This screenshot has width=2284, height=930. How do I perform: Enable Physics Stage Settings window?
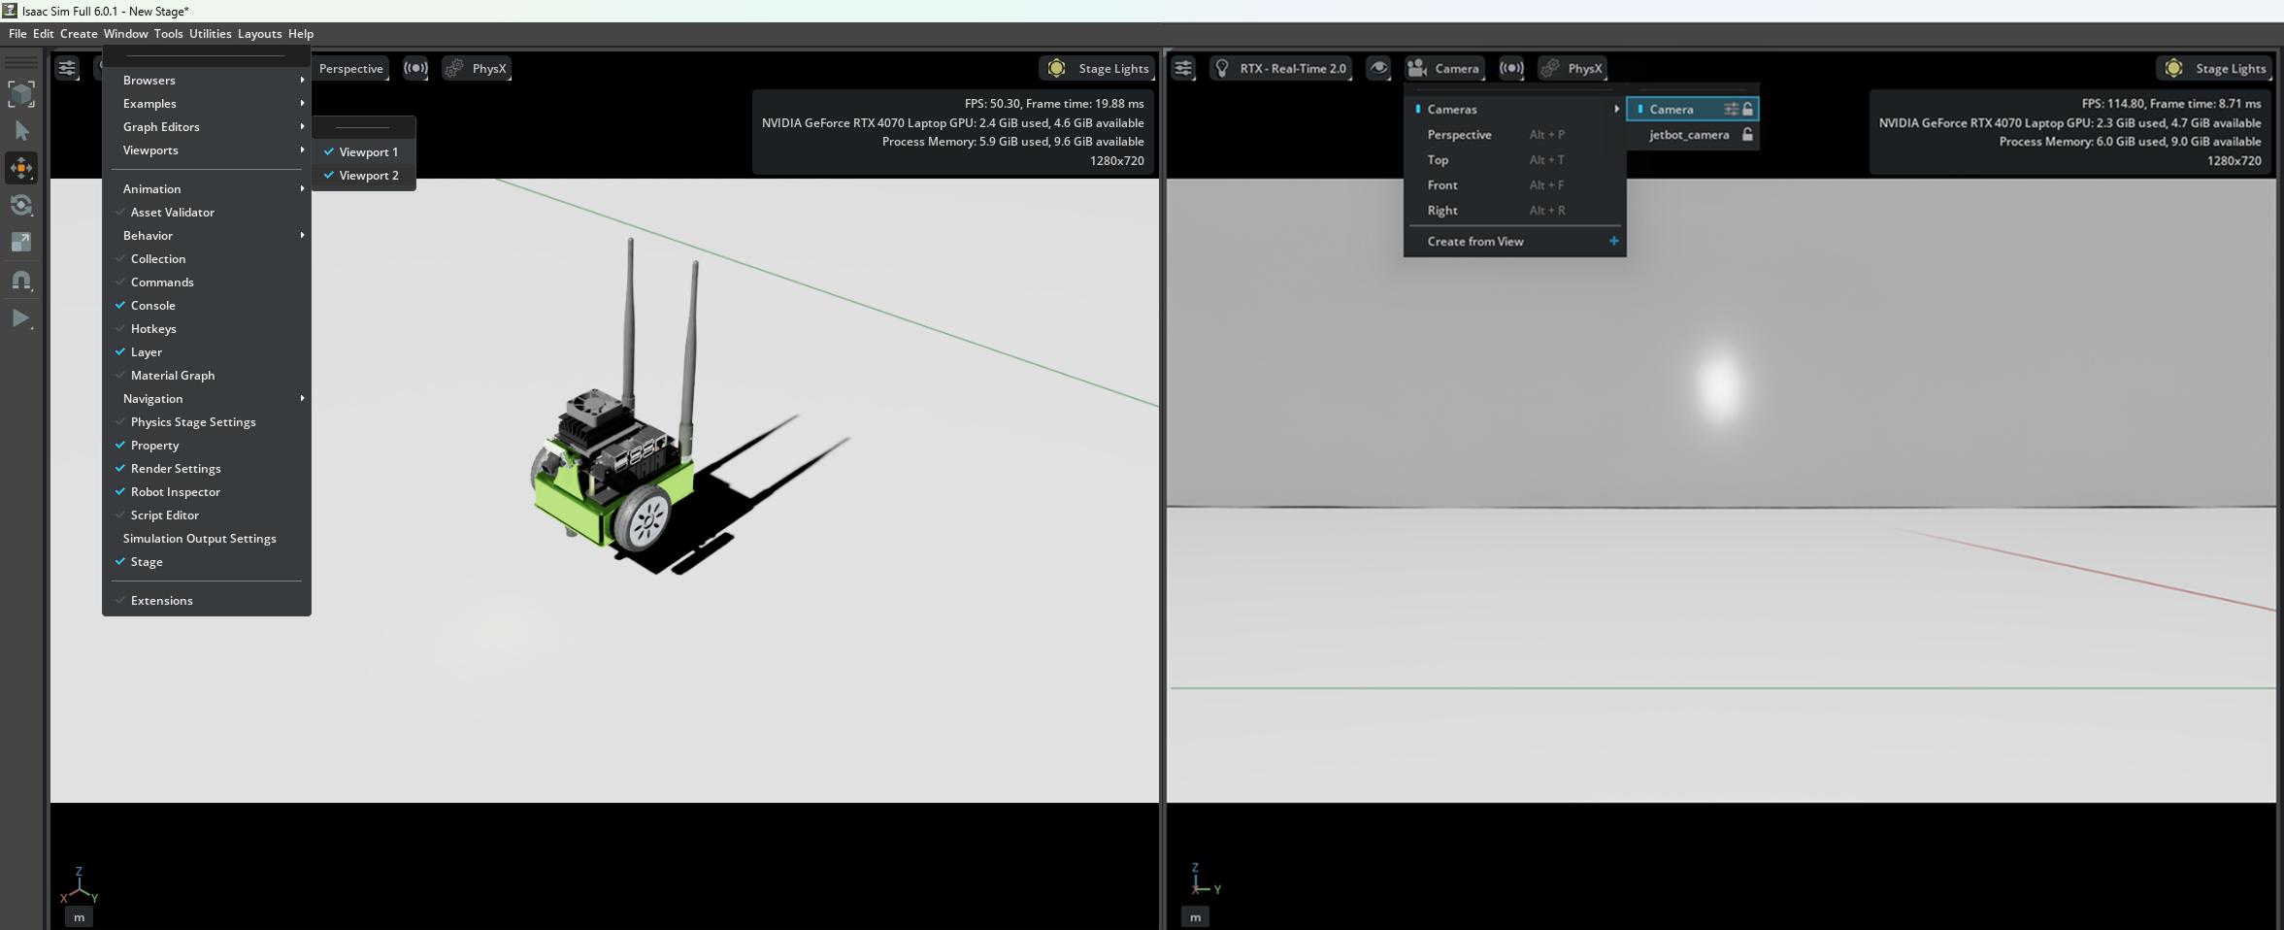(207, 422)
